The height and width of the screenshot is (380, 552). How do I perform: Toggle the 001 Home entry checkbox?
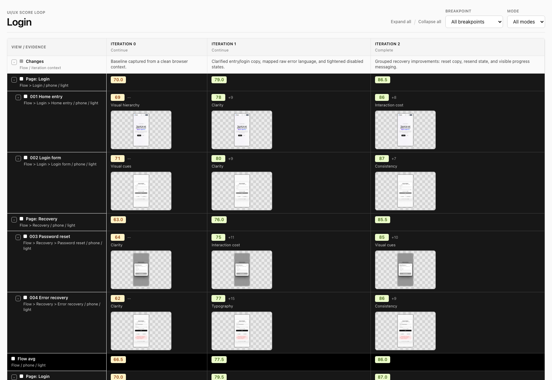(26, 96)
